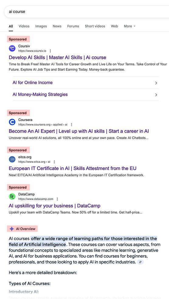
Task: Expand the AI for Online Income sitelink chevron
Action: coord(156,83)
